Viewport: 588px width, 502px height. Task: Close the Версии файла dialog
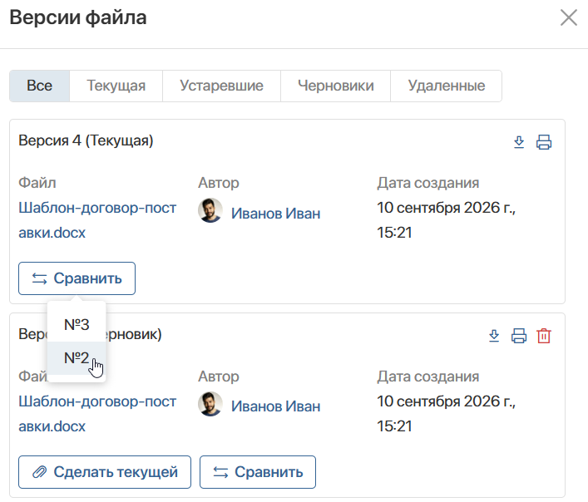click(569, 17)
